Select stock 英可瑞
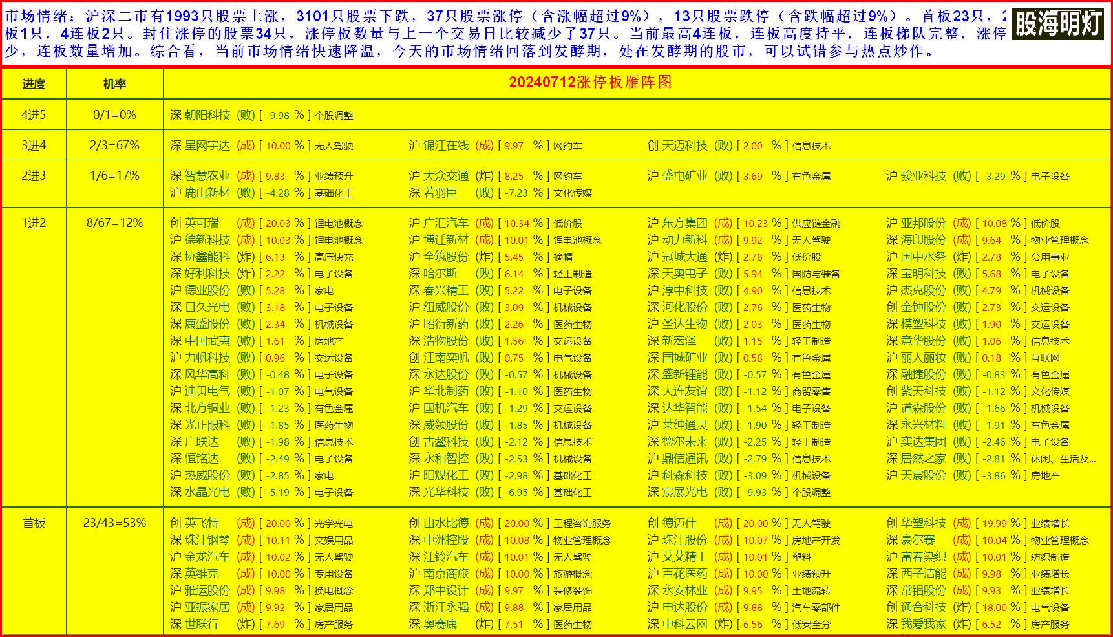The image size is (1113, 637). 202,223
